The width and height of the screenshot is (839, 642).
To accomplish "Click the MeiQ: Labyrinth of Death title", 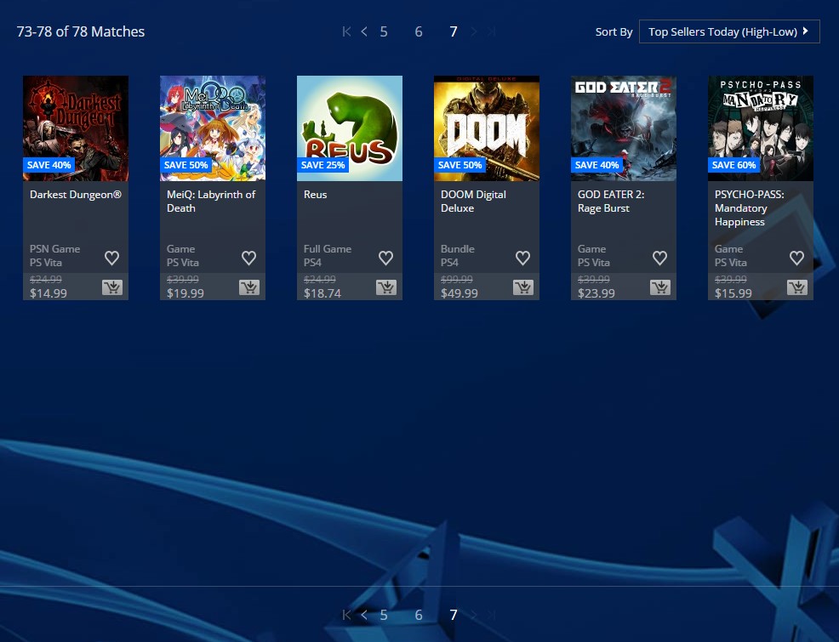I will click(x=210, y=201).
